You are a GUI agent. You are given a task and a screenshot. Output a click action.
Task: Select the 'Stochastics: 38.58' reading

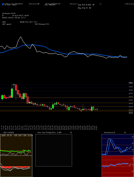tap(8, 13)
